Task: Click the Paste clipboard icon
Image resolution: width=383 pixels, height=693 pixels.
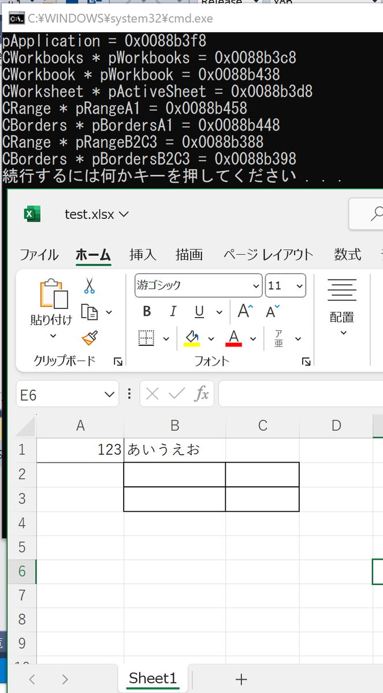Action: 53,293
